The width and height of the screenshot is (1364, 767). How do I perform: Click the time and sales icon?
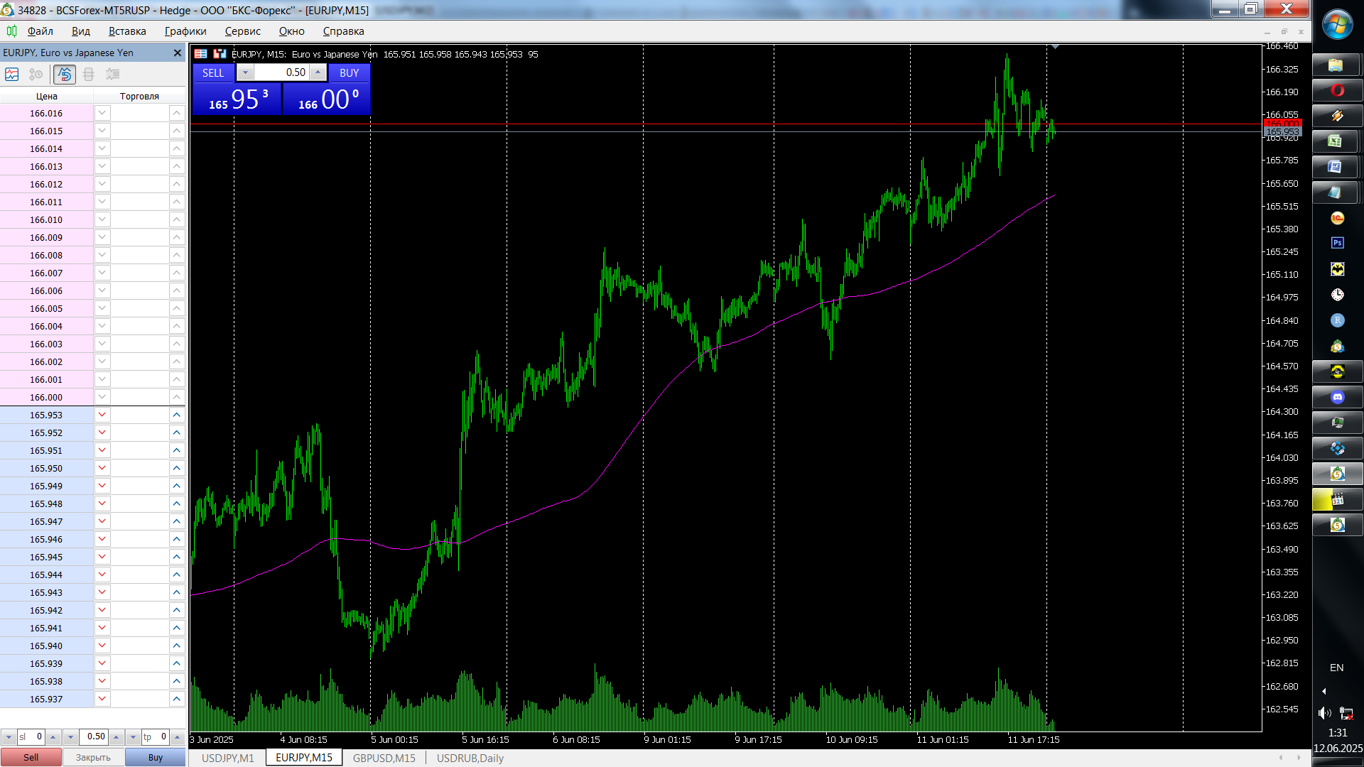click(x=36, y=74)
